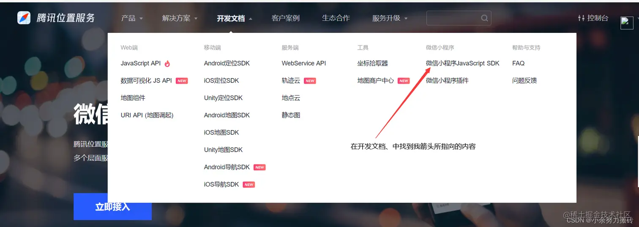The width and height of the screenshot is (639, 227).
Task: Open the 解决方案 menu
Action: click(176, 18)
